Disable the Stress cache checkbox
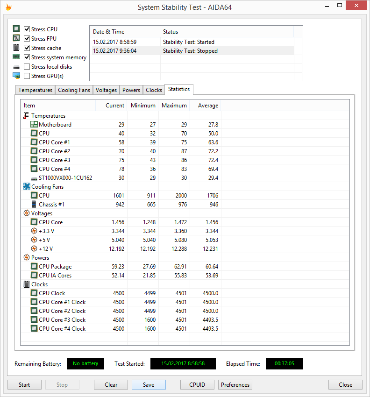 pyautogui.click(x=27, y=48)
